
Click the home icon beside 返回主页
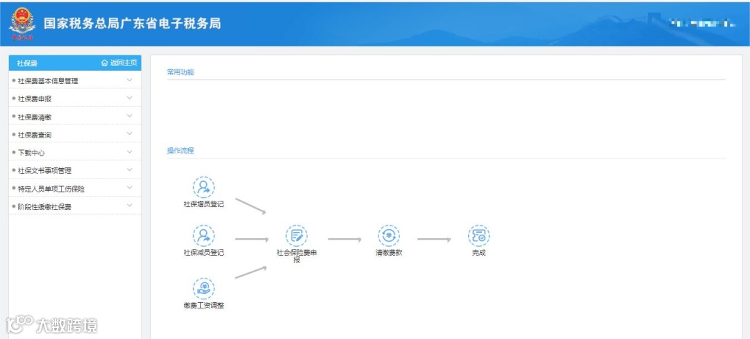[x=104, y=63]
